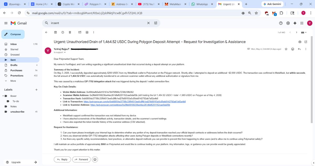Switch to the WhatsApp browser tab
Viewport: 315px width, 166px height.
(x=202, y=4)
